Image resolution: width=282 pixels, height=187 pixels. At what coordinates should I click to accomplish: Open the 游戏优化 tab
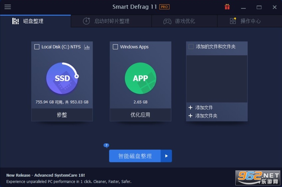[x=184, y=21]
